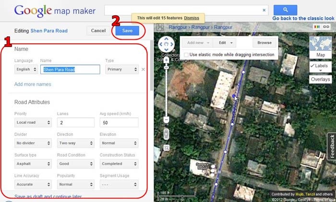
Task: Open the Direction dropdown showing Two way
Action: (x=76, y=143)
